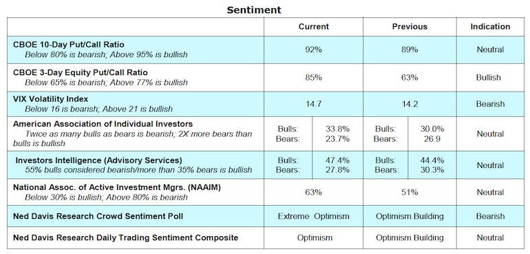Click the VIX Volatility Index label
Image resolution: width=530 pixels, height=254 pixels.
[x=50, y=99]
